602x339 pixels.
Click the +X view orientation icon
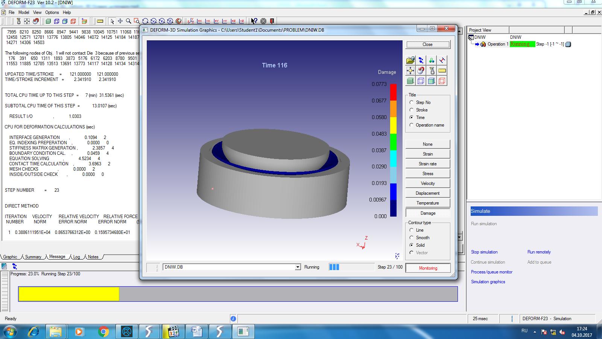pos(199,21)
